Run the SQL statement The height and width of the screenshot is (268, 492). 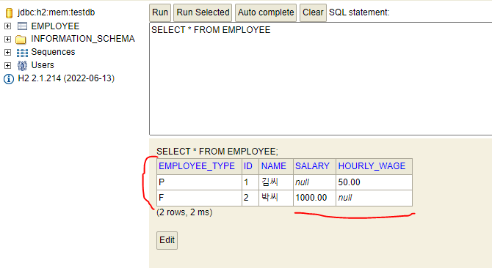click(x=160, y=12)
